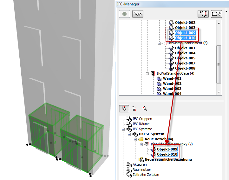Image resolution: width=229 pixels, height=180 pixels.
Task: Click the rectangle with arrow toolbar button
Action: coord(216,14)
